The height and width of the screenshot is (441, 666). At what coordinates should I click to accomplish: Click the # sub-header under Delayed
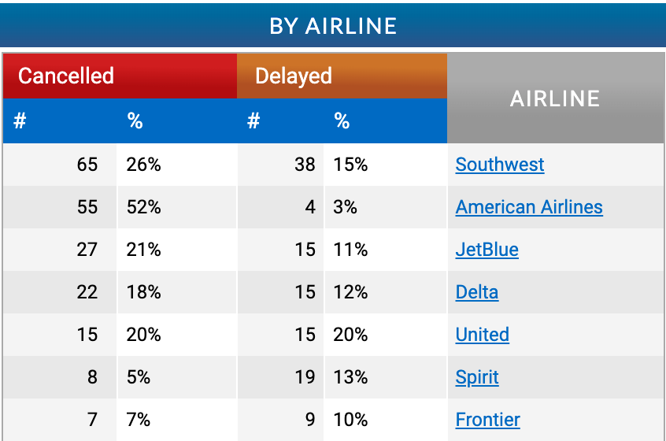(253, 121)
